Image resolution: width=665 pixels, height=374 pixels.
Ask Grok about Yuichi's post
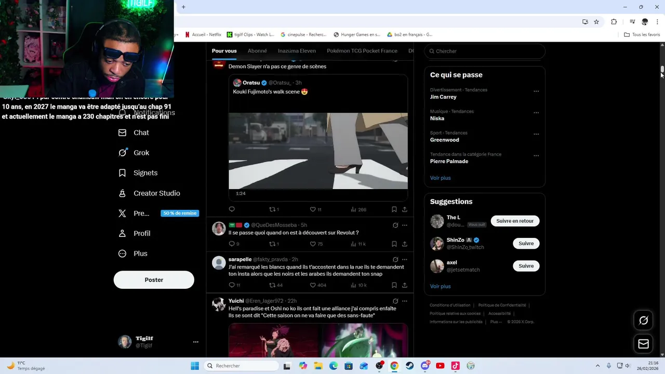coord(395,301)
